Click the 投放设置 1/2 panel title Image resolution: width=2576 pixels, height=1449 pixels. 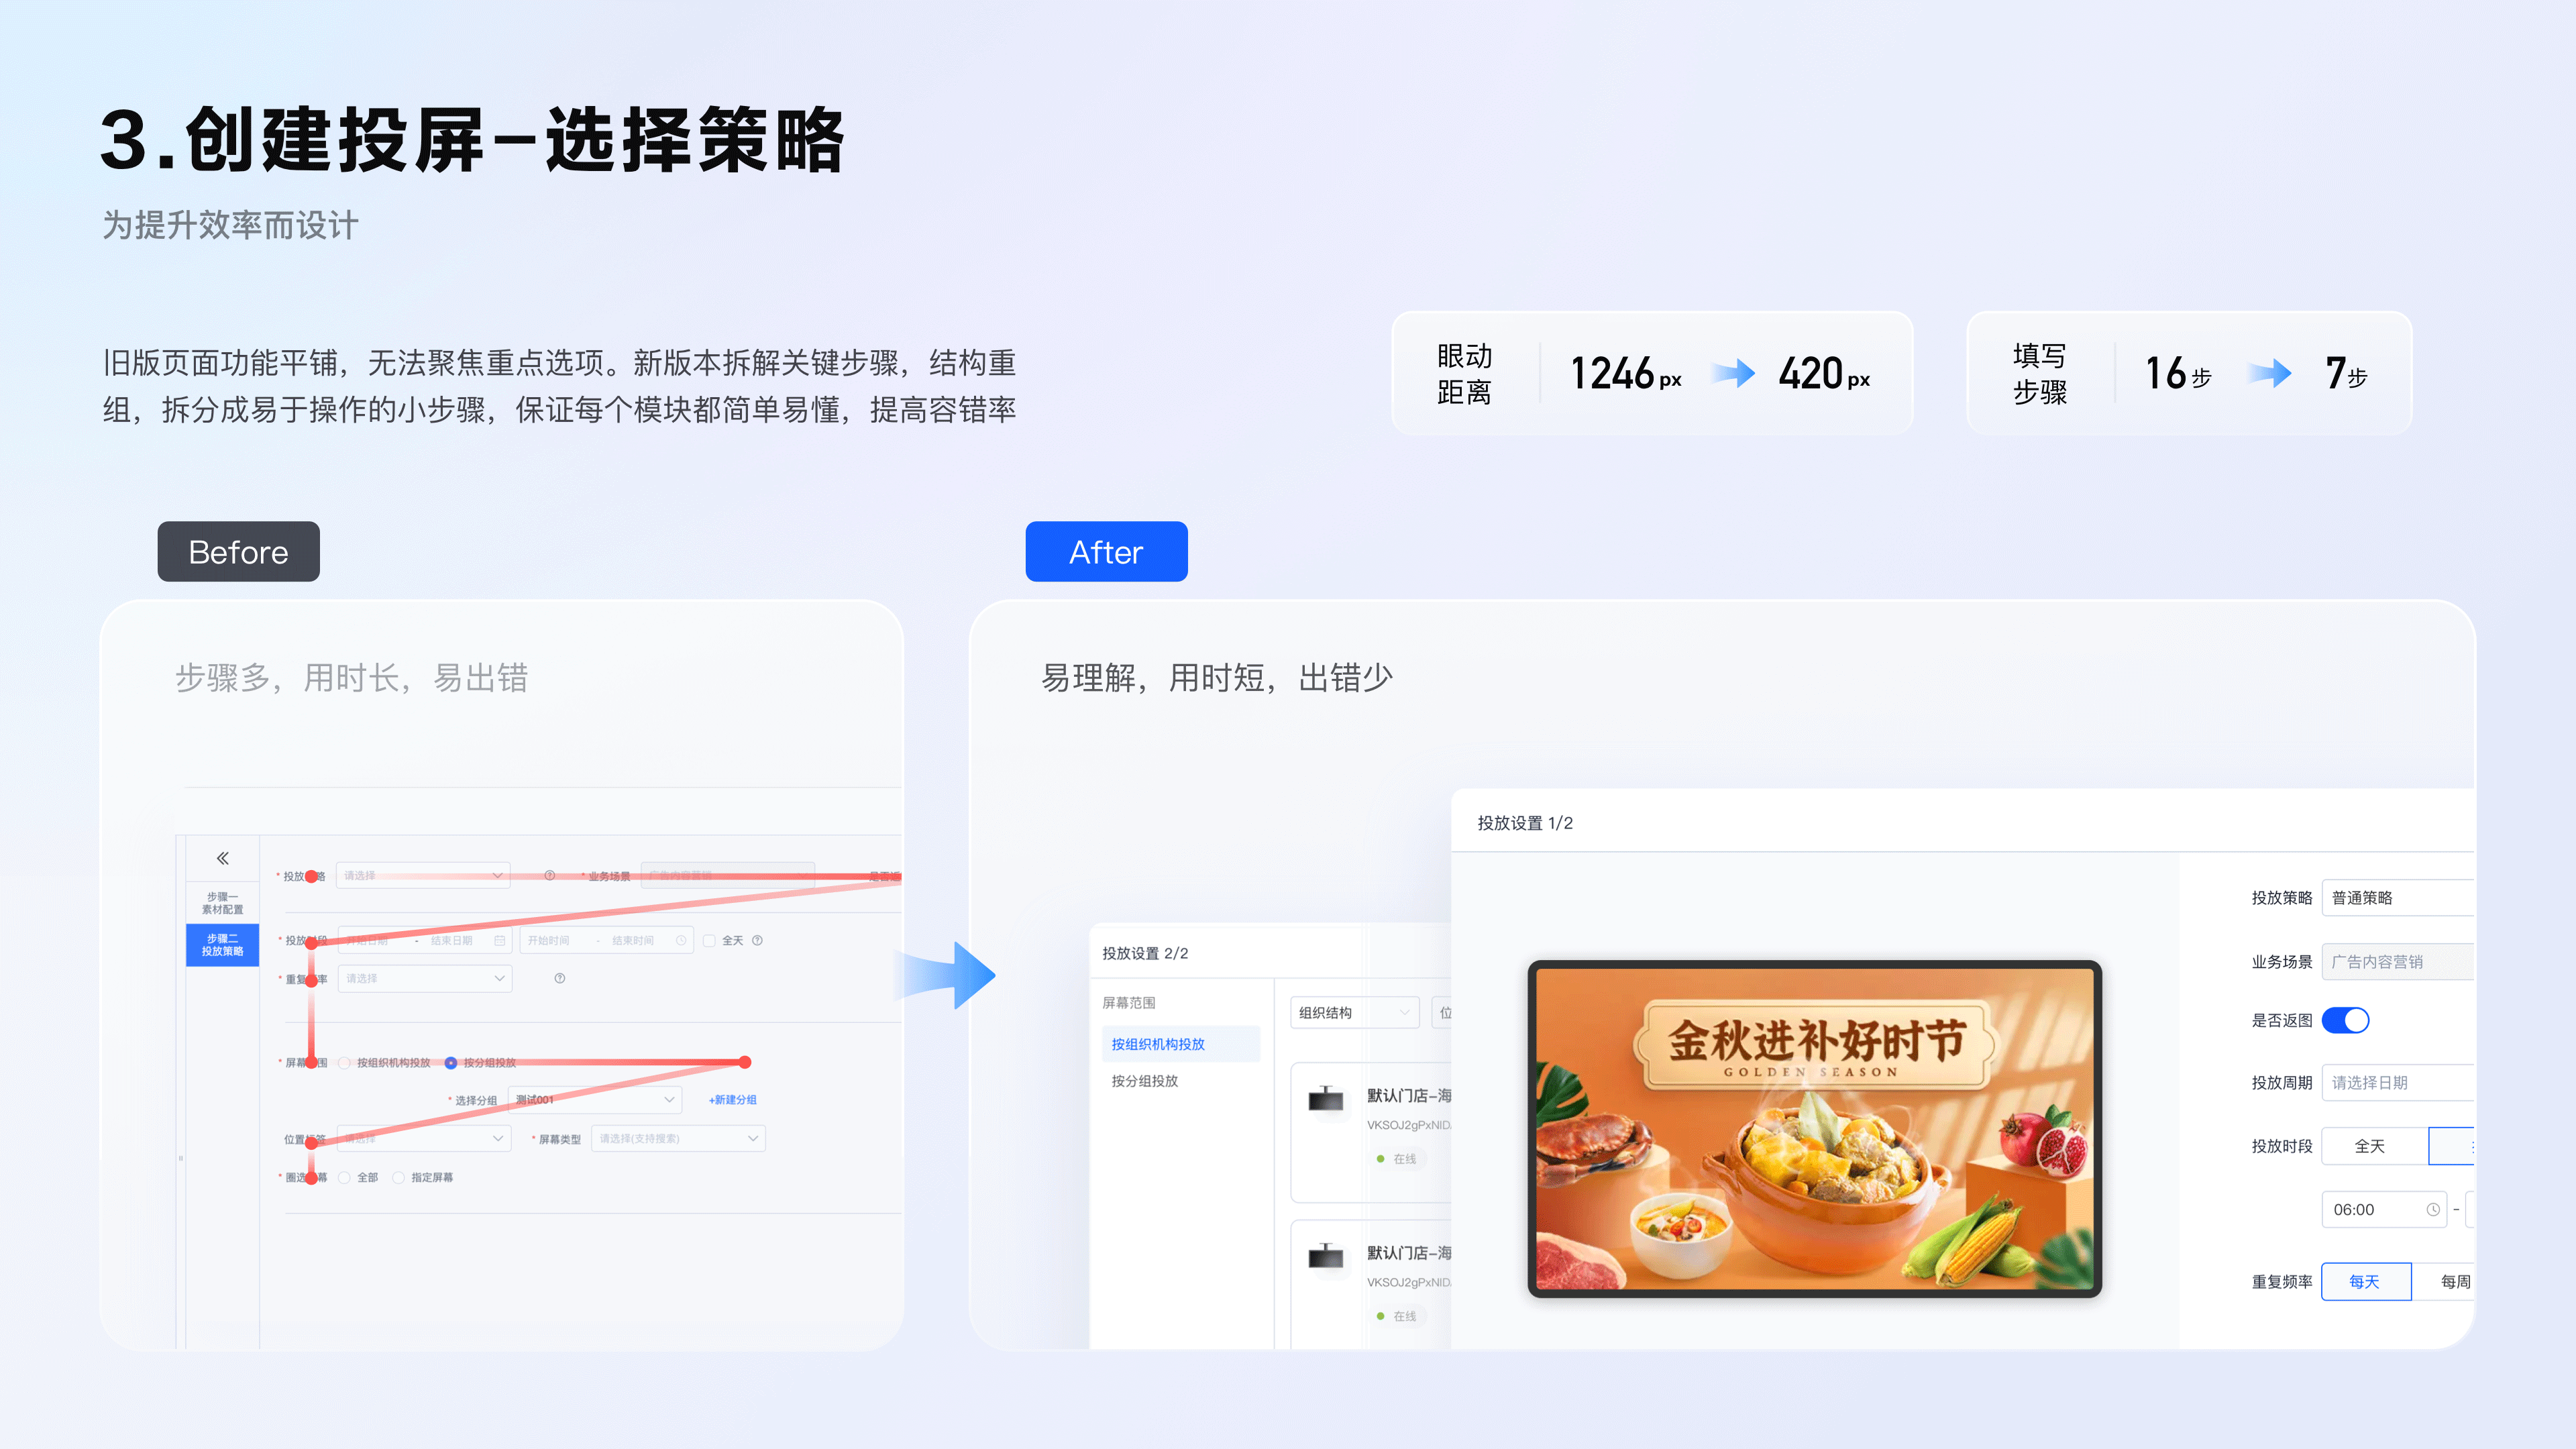1525,823
